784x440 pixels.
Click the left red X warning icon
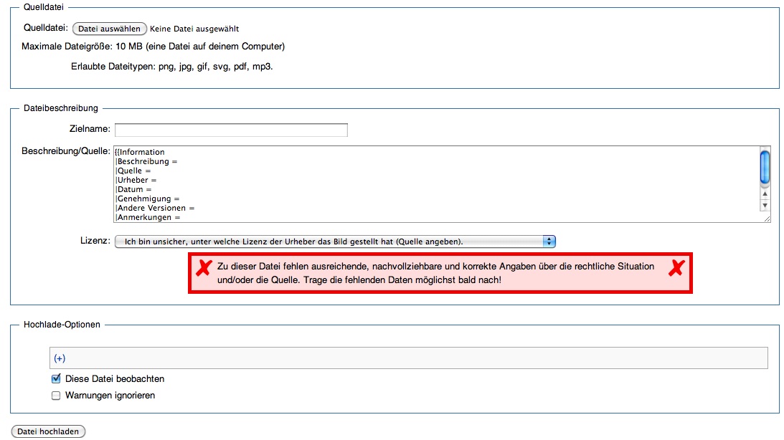point(204,268)
